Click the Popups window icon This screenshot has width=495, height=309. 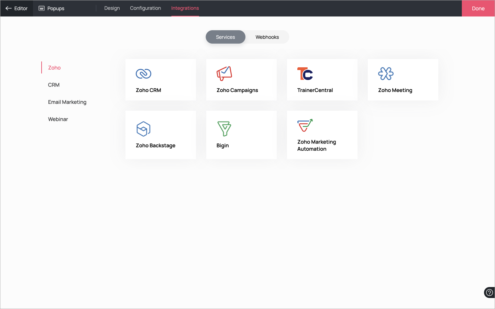click(42, 8)
